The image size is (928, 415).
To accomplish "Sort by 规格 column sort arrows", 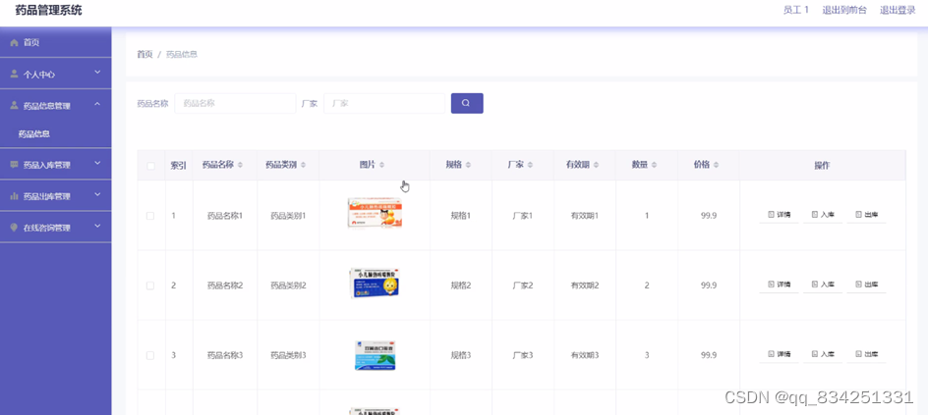I will point(468,165).
